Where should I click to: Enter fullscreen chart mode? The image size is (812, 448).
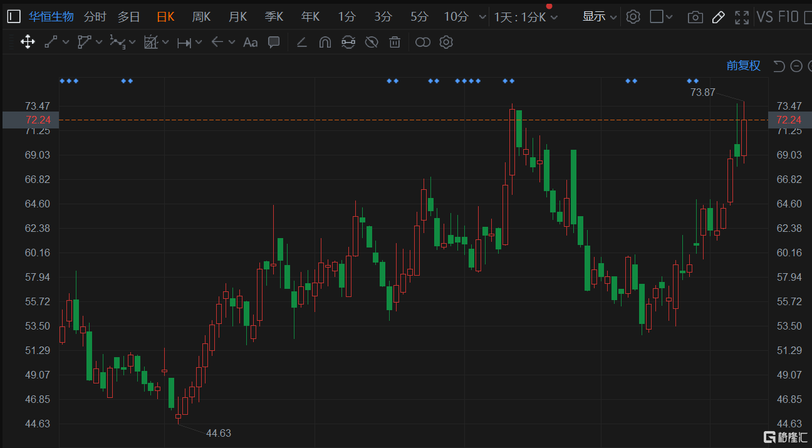tap(742, 18)
